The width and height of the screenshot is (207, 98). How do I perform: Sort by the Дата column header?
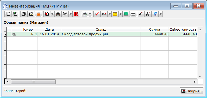[49, 30]
